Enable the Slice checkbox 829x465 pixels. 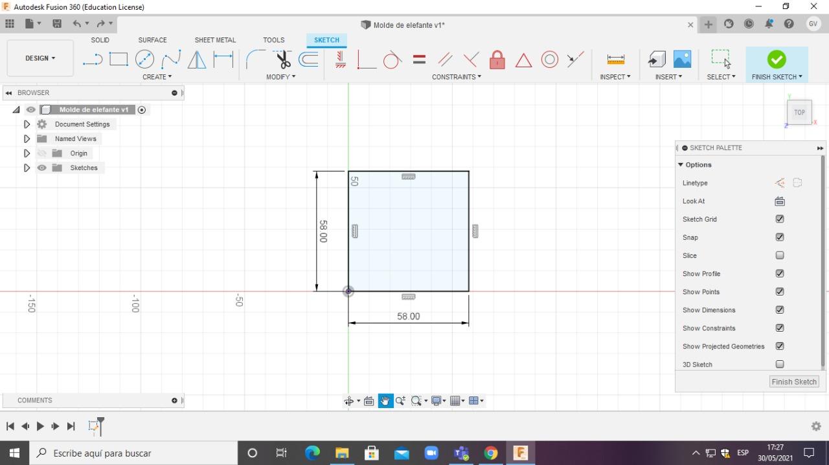[x=780, y=255]
